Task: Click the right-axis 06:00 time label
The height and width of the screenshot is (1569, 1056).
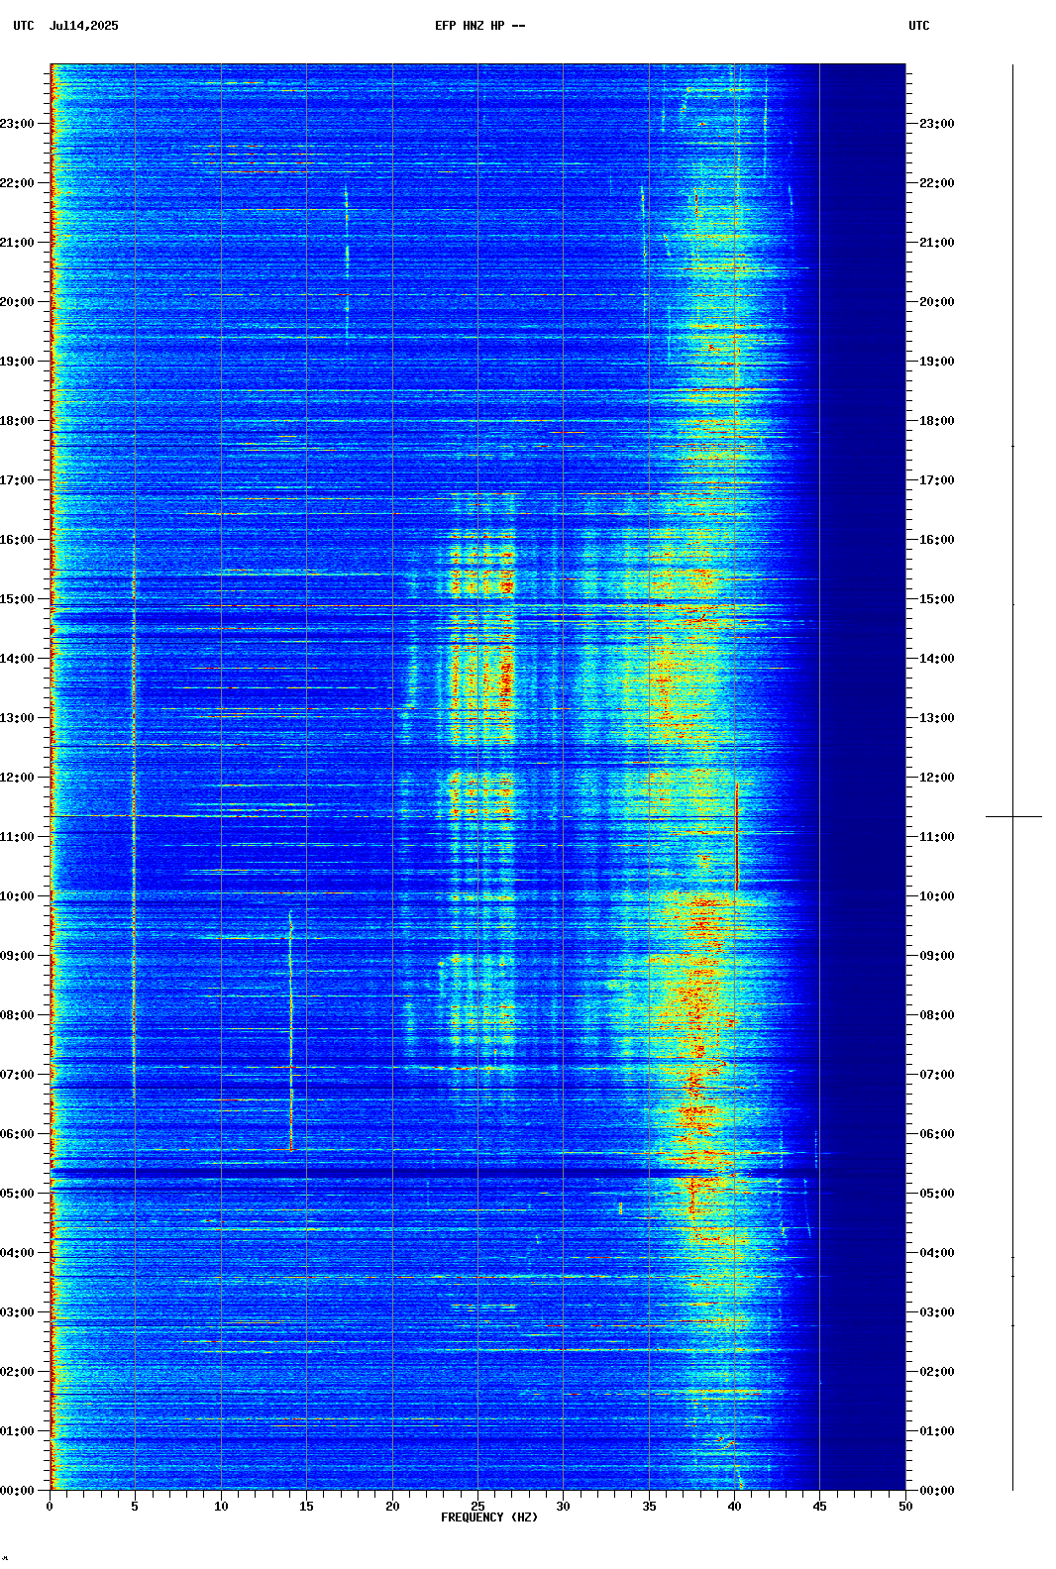Action: coord(937,1134)
